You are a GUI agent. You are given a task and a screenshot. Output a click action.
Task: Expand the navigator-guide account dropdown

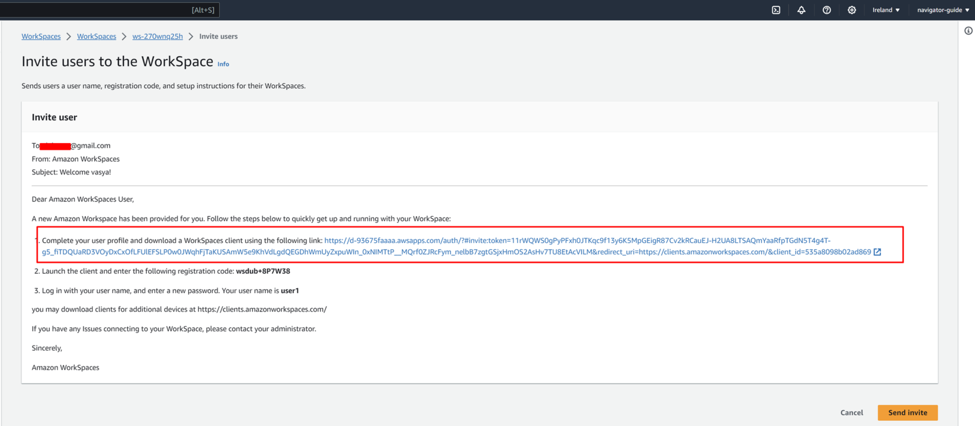click(x=943, y=10)
